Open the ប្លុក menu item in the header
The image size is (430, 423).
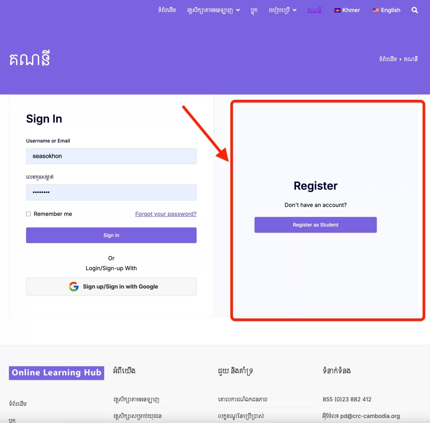coord(254,10)
